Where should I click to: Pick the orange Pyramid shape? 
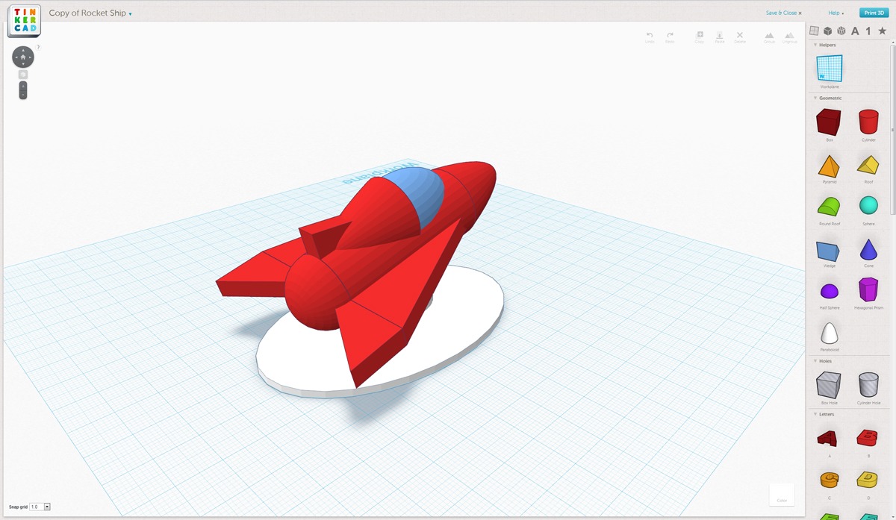click(x=829, y=166)
